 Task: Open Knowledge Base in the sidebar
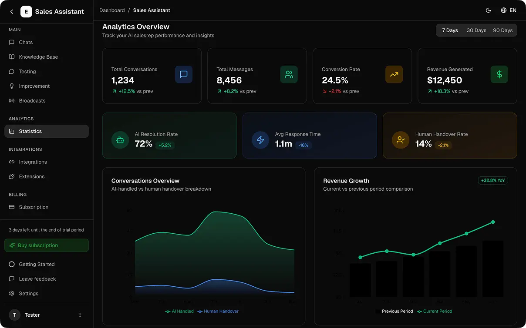[38, 57]
